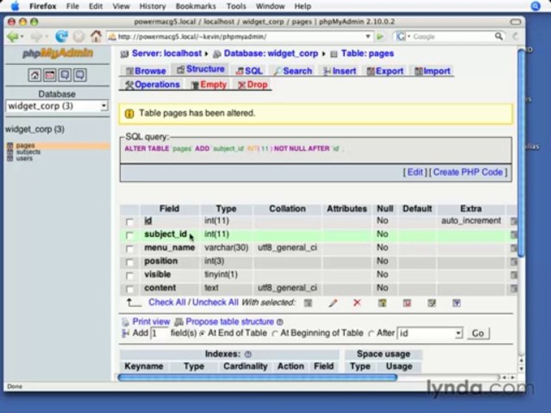Click the Add field(s) number input

coord(159,333)
